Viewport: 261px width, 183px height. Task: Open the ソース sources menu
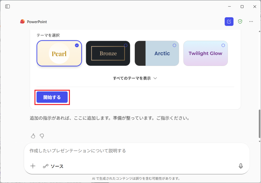(x=53, y=166)
